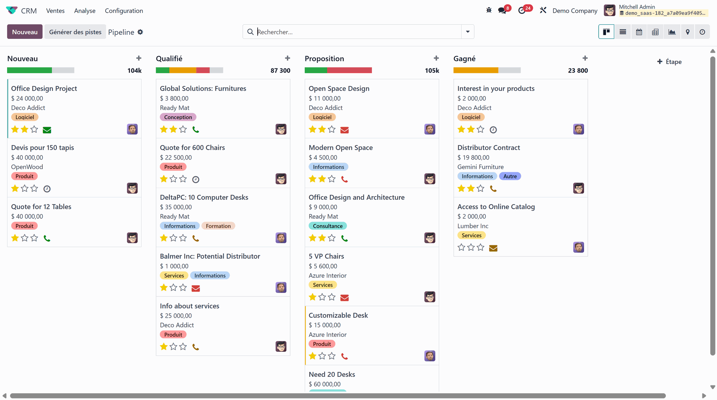Click the CRM app name

tap(29, 10)
